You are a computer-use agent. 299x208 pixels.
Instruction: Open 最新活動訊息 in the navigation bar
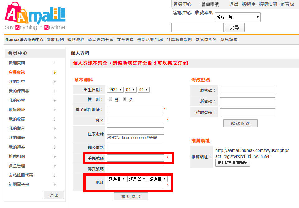click(150, 40)
